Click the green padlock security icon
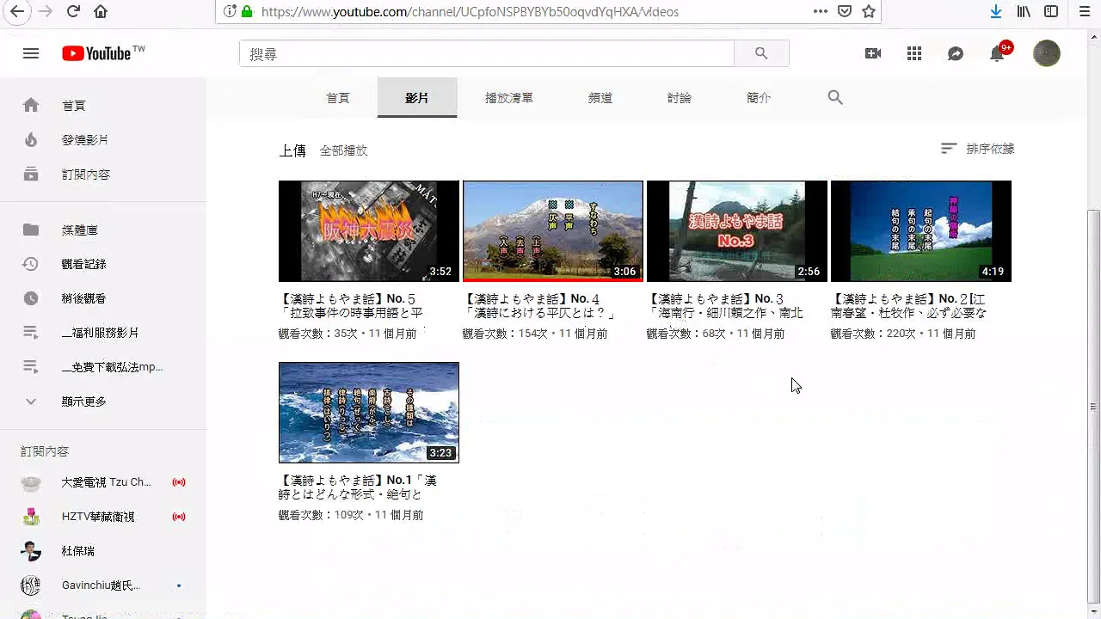This screenshot has height=619, width=1101. 248,11
